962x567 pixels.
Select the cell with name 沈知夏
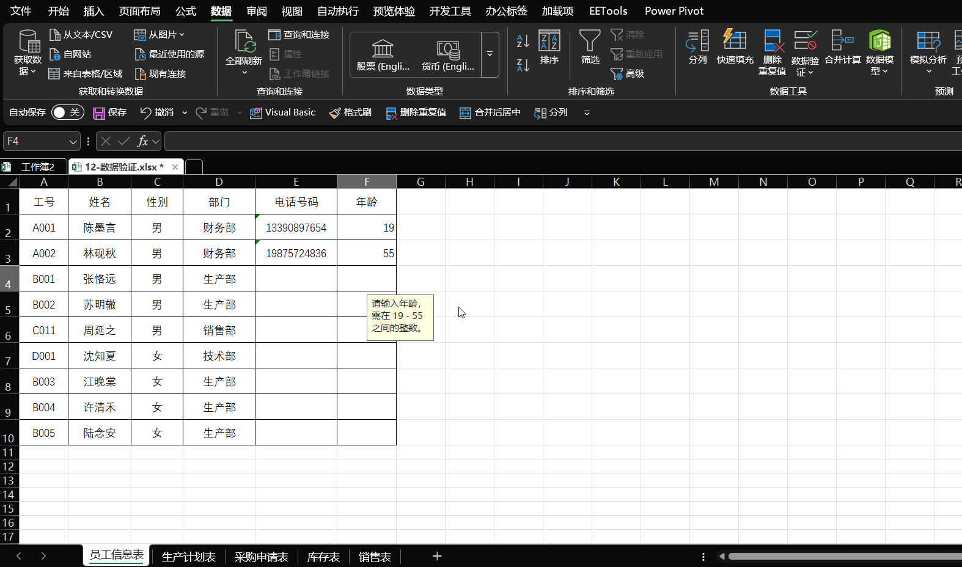pos(100,356)
